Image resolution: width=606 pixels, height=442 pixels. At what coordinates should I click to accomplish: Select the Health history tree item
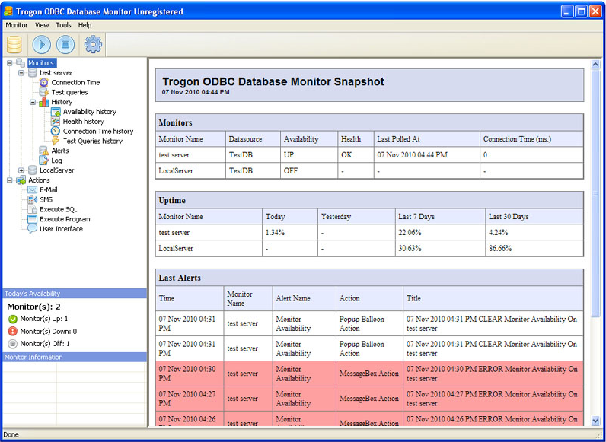pyautogui.click(x=83, y=122)
